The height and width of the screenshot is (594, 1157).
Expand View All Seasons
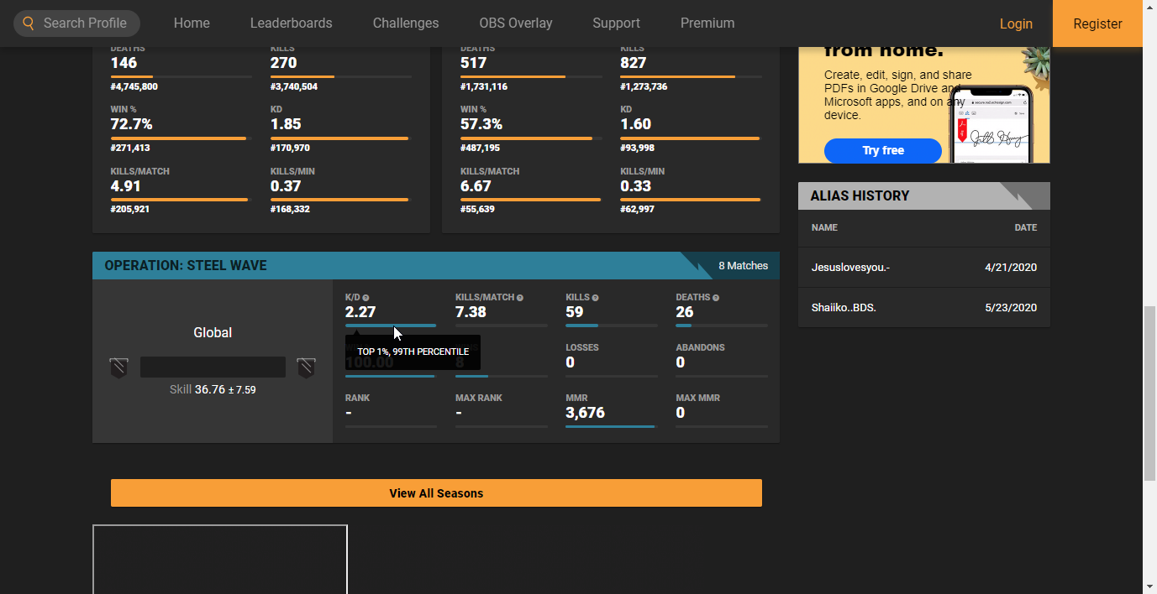[x=436, y=493]
